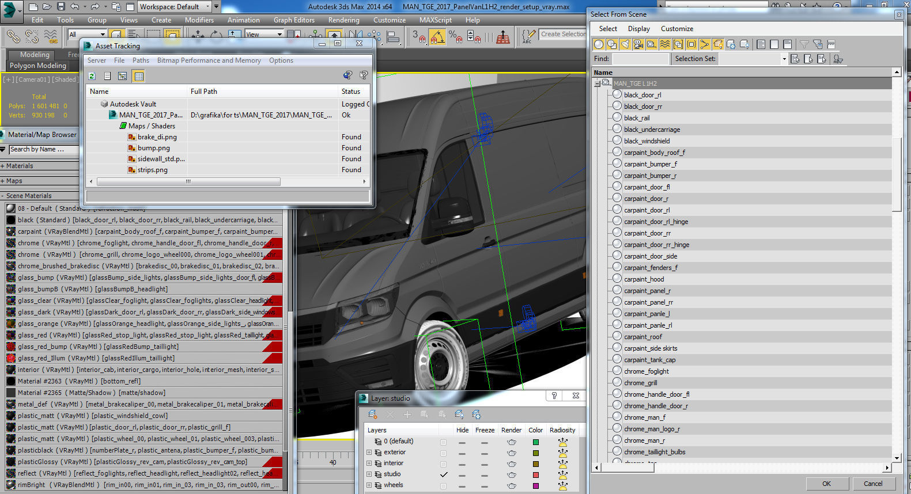Screen dimensions: 911x494
Task: Expand the studio layer
Action: 369,474
